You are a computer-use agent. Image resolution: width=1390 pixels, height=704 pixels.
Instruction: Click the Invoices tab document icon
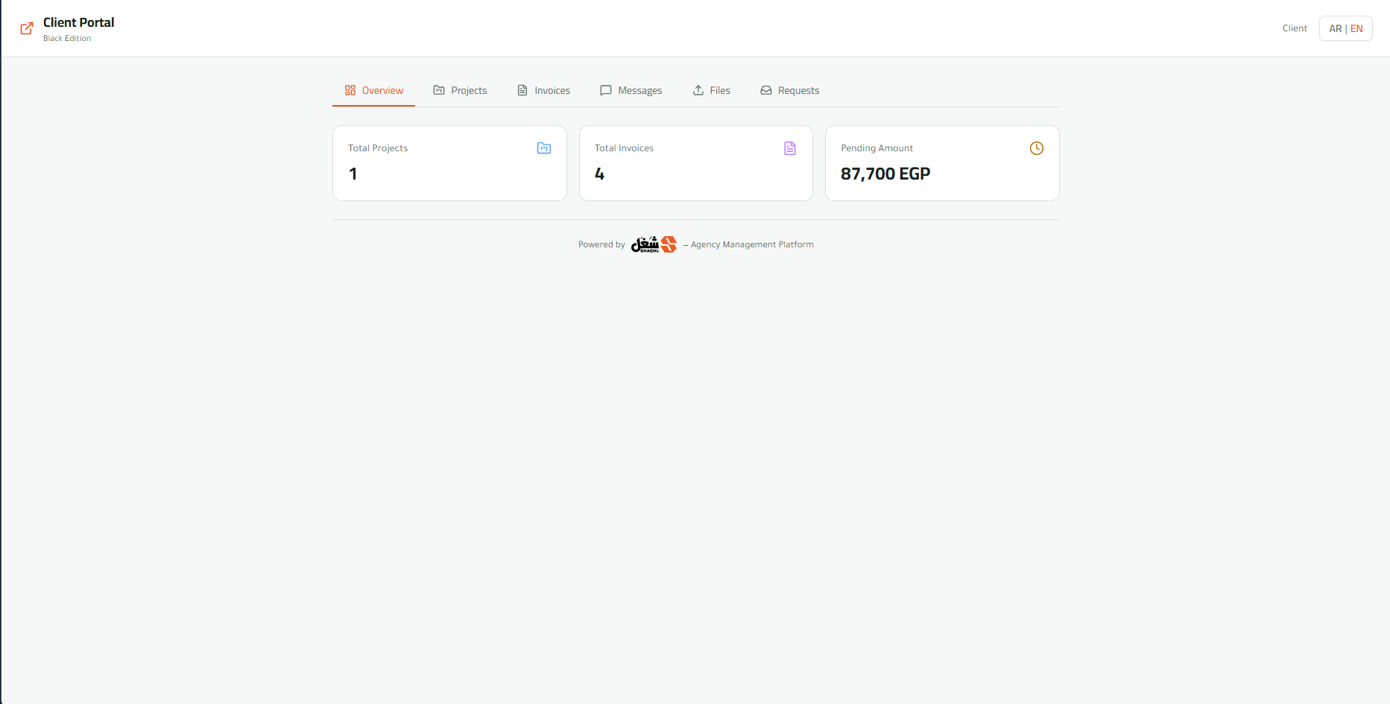(x=522, y=90)
